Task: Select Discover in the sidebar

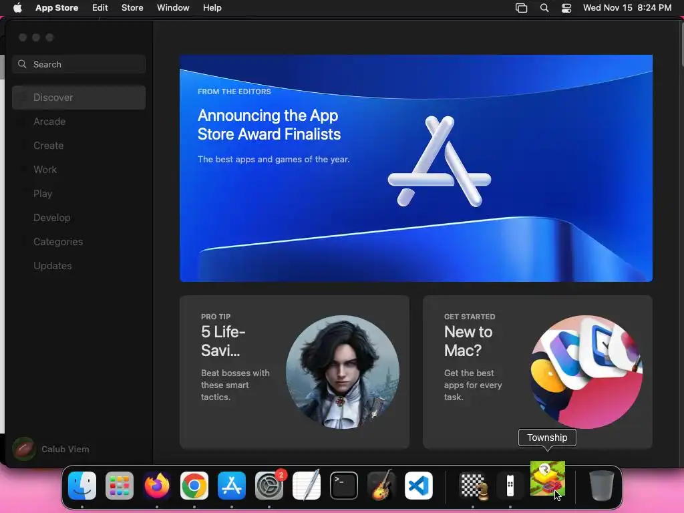Action: [79, 98]
